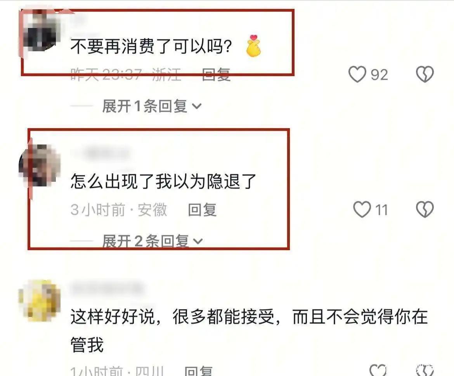The image size is (454, 376).
Task: Click chevron next to 展开2条回复
Action: [x=198, y=242]
